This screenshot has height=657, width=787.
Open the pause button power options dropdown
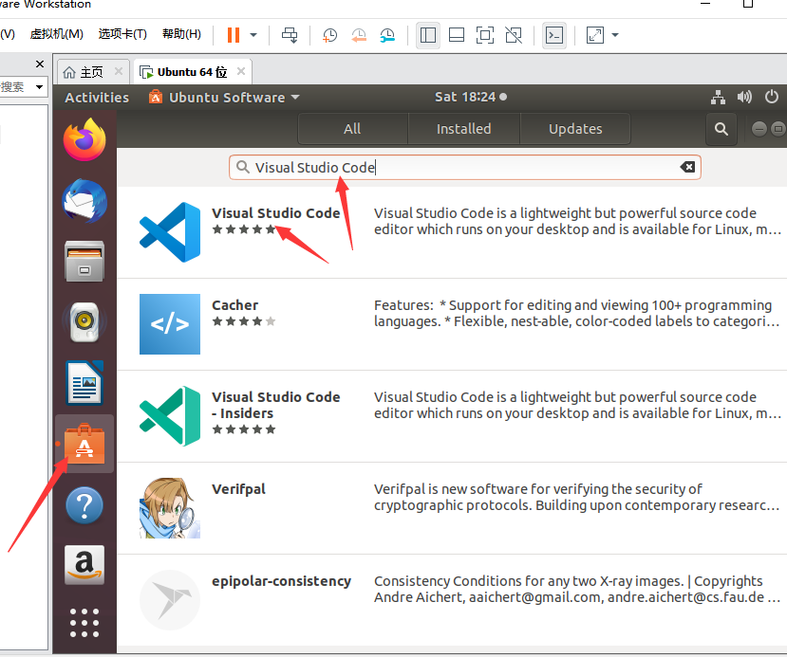(x=253, y=35)
